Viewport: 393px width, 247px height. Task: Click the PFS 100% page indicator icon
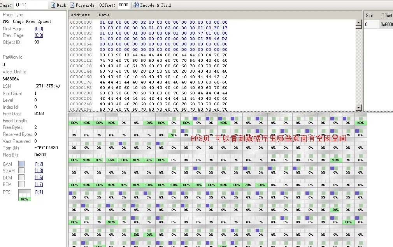25,195
